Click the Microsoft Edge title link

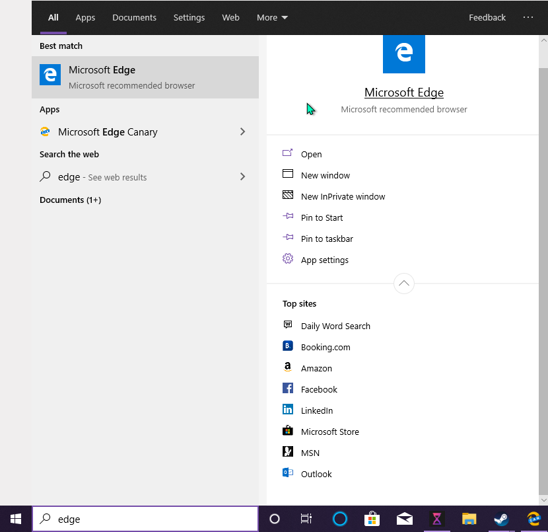[403, 93]
